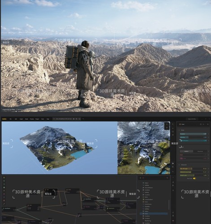Click the 3D terrain viewport
The height and width of the screenshot is (224, 211).
click(60, 148)
